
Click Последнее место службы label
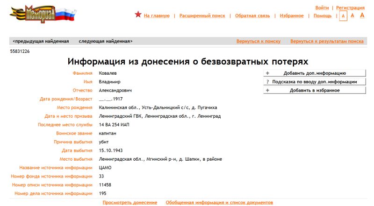tap(65, 125)
